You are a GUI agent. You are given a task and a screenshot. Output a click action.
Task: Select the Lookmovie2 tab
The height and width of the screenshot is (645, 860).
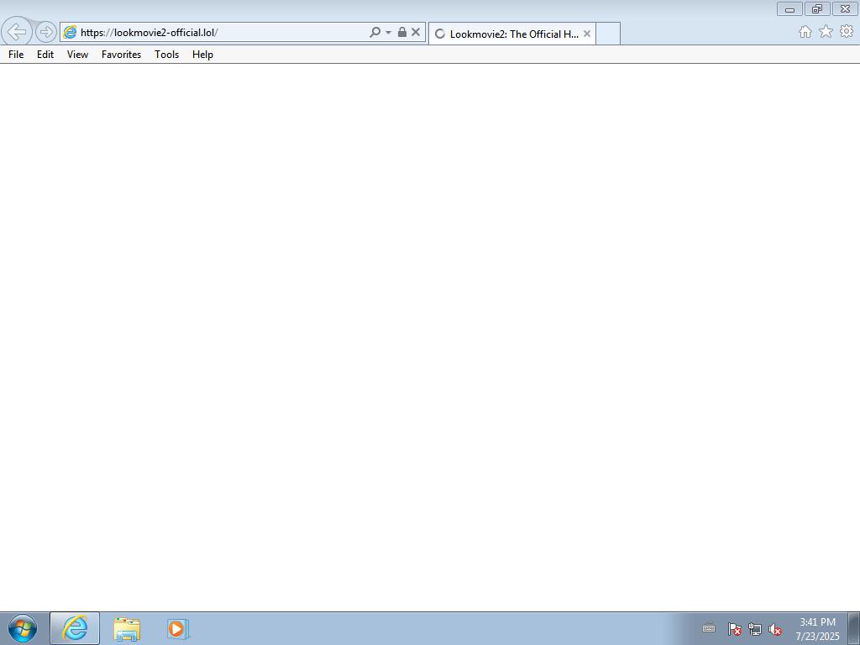512,34
